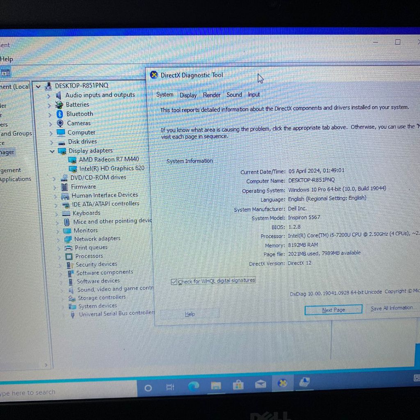Click the Disk drives category icon
Image resolution: width=420 pixels, height=420 pixels.
pos(62,142)
